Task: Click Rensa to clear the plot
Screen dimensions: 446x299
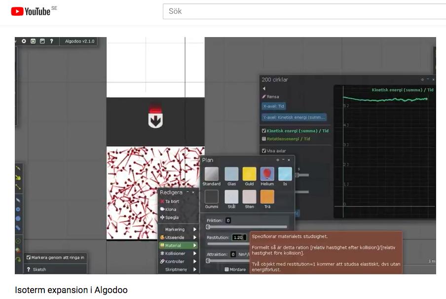Action: 270,97
